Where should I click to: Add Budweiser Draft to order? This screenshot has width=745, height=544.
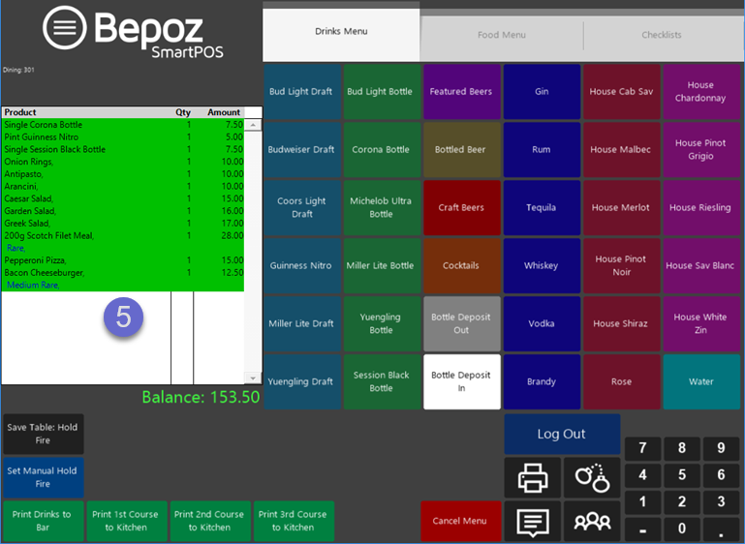(x=302, y=149)
